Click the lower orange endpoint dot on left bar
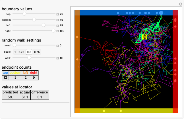This screenshot has height=119, width=184. coord(77,59)
